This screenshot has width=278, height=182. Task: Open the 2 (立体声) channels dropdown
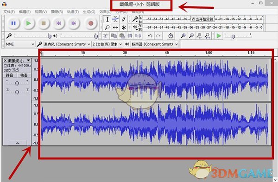tap(107, 44)
